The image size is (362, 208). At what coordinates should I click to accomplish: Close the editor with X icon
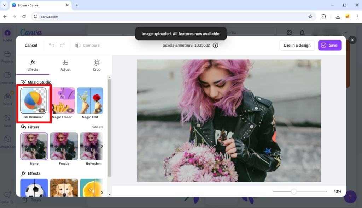coord(352,40)
